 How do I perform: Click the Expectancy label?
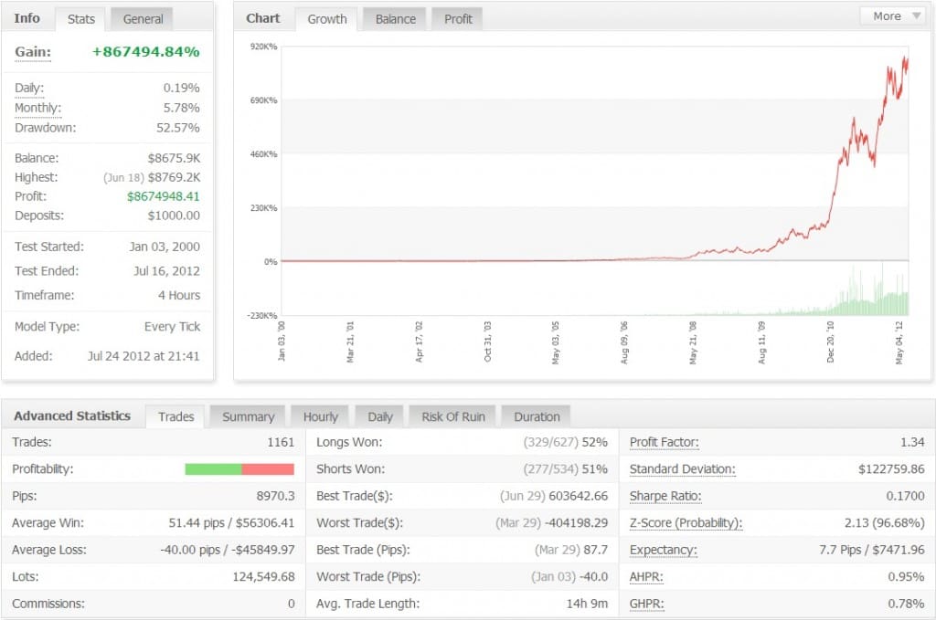tap(664, 550)
